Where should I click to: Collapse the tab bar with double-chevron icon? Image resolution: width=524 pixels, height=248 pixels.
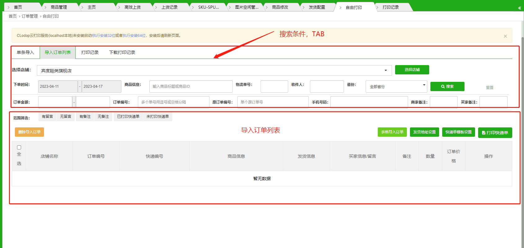pyautogui.click(x=519, y=8)
